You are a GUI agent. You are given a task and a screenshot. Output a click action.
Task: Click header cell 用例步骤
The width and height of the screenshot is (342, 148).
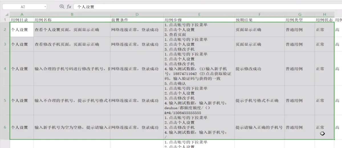[199, 20]
